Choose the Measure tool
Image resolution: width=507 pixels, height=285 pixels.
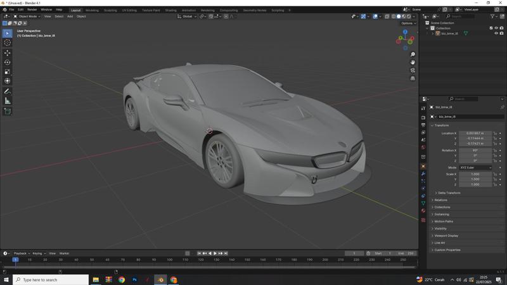tap(8, 101)
